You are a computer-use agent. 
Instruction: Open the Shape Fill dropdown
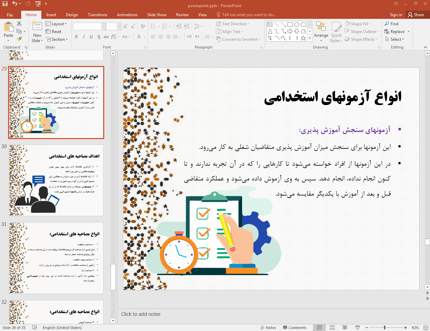pos(358,24)
